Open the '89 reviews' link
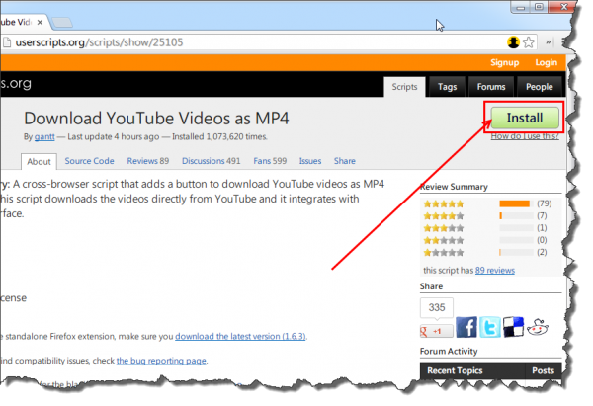Screen dimensions: 593x406 tap(495, 271)
